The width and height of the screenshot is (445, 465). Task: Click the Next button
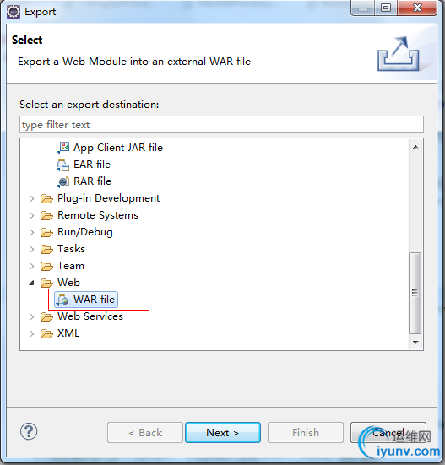223,433
